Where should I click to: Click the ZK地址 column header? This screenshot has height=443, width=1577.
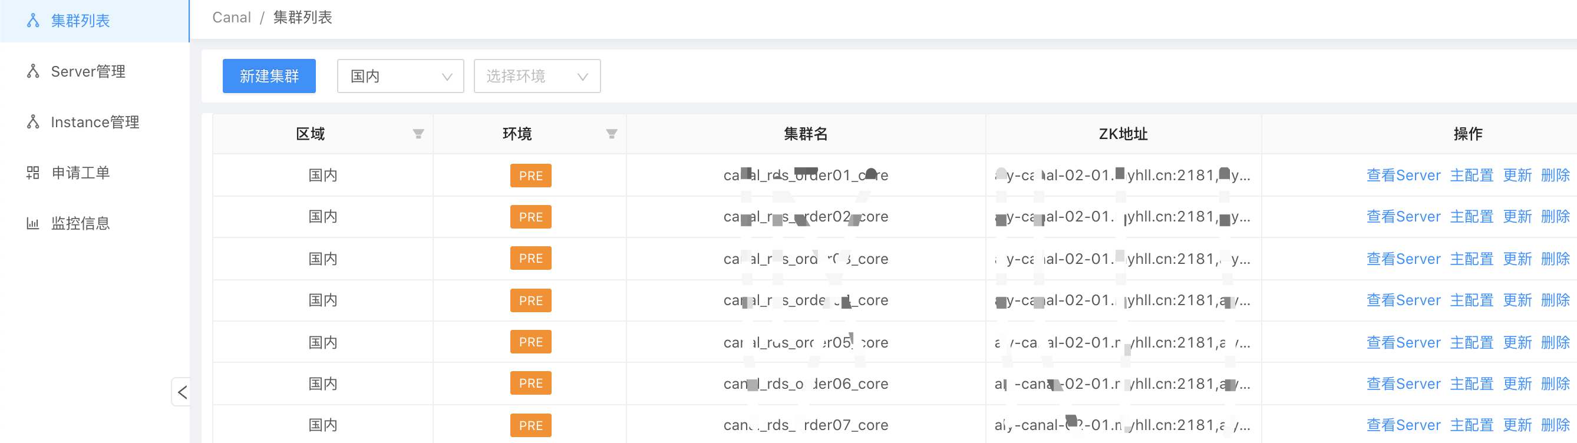click(x=1123, y=134)
